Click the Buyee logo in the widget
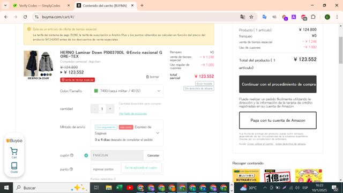This screenshot has height=193, width=343. (14, 140)
